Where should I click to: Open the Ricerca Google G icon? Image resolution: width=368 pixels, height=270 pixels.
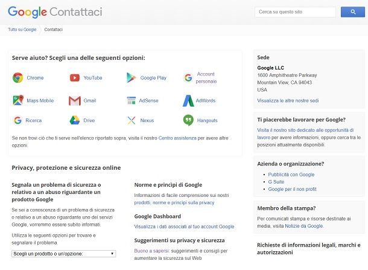tap(17, 120)
